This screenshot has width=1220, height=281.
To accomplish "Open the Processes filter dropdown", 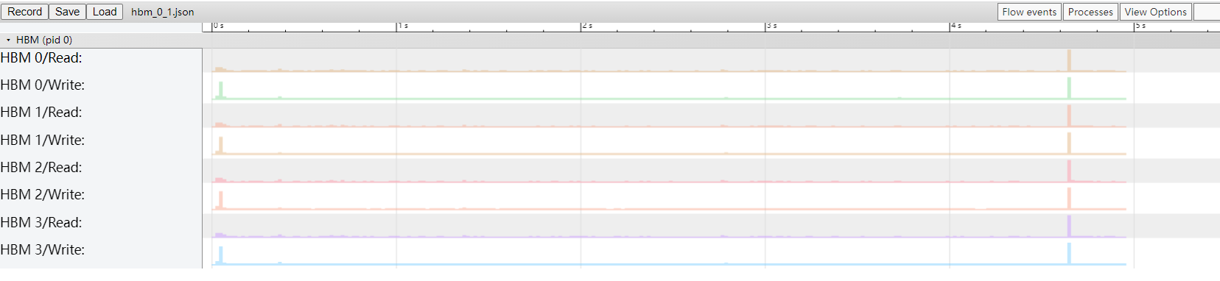I will (1090, 12).
